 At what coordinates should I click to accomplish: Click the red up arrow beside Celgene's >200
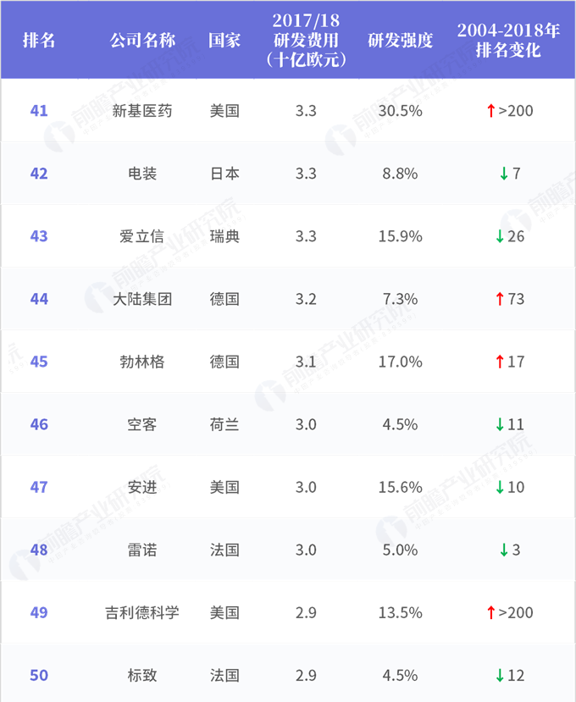click(x=490, y=111)
